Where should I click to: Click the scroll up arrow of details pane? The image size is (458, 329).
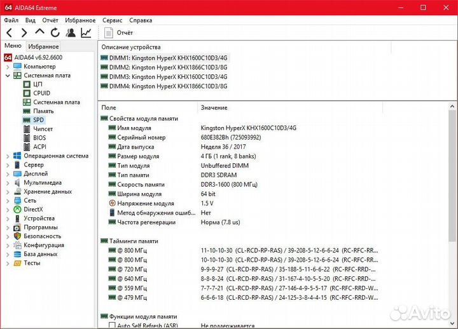tap(452, 107)
